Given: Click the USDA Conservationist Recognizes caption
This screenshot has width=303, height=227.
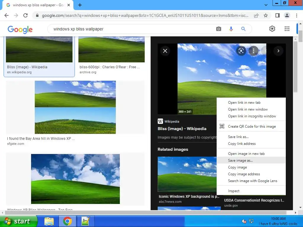Looking at the screenshot, I should [x=254, y=200].
